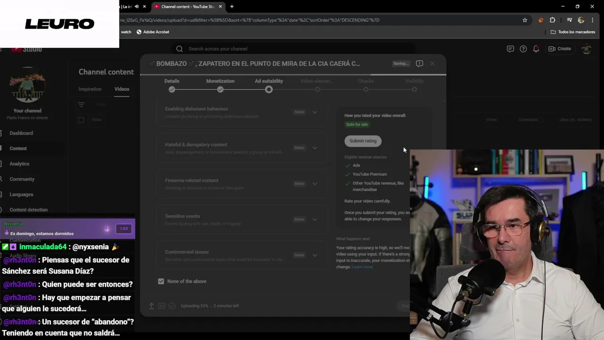604x340 pixels.
Task: Mute the audio-playing browser tab
Action: click(x=137, y=7)
